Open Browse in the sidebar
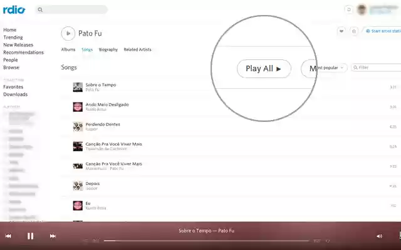The image size is (401, 250). click(11, 67)
